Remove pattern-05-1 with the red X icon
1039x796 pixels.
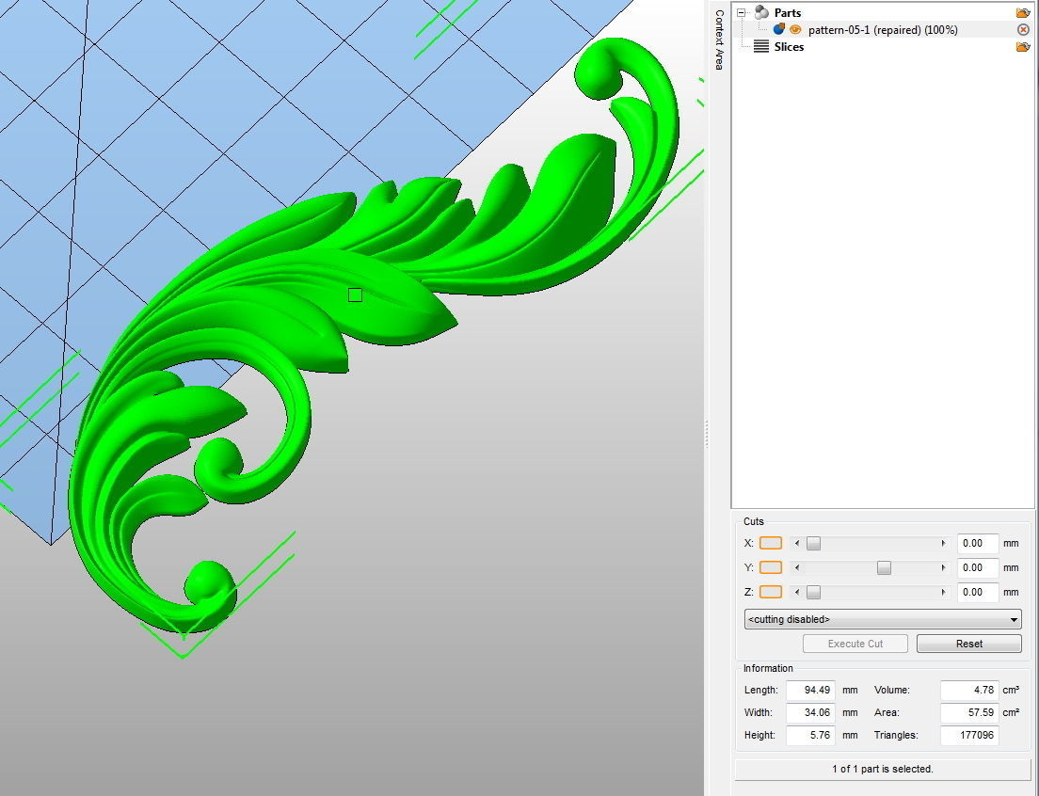(1023, 30)
